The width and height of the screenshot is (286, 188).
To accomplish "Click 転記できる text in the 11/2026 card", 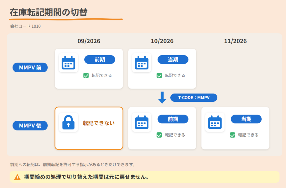I will pyautogui.click(x=248, y=135).
